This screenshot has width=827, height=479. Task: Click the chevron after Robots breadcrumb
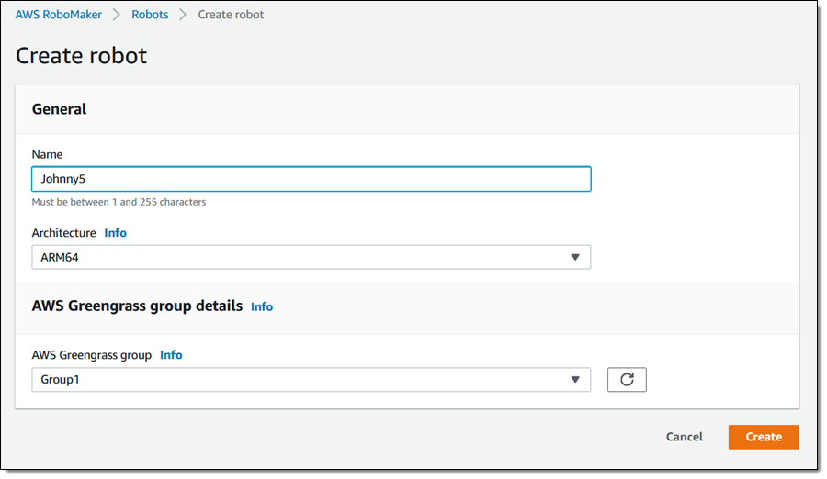coord(183,16)
